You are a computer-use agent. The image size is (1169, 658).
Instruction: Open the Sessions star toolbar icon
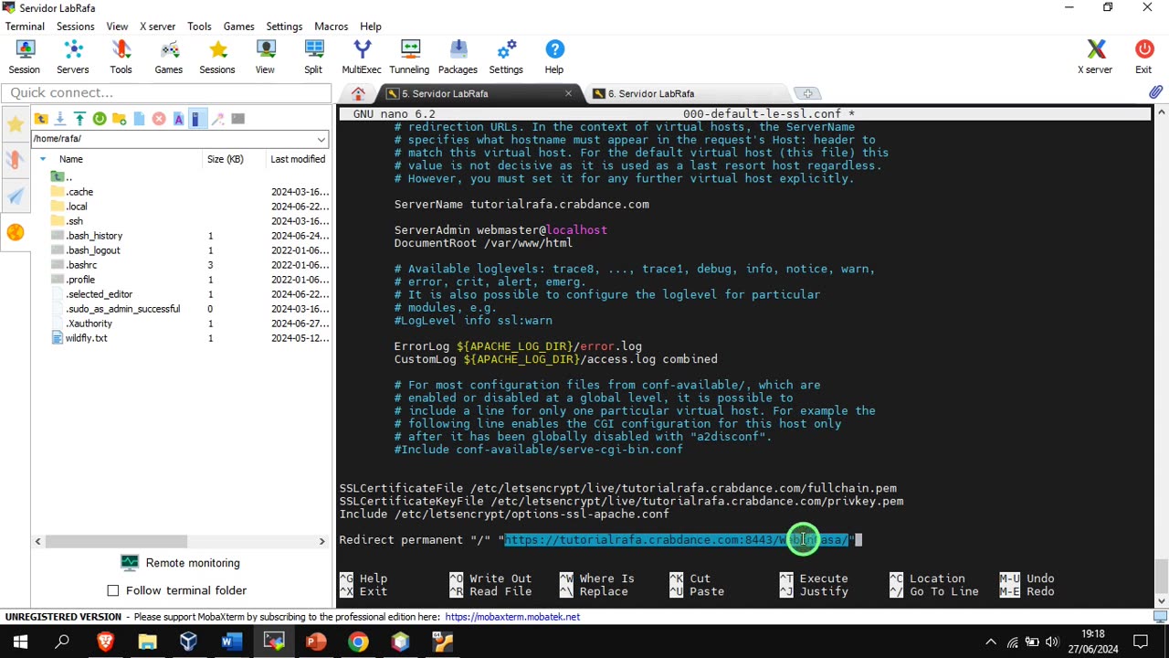click(217, 57)
